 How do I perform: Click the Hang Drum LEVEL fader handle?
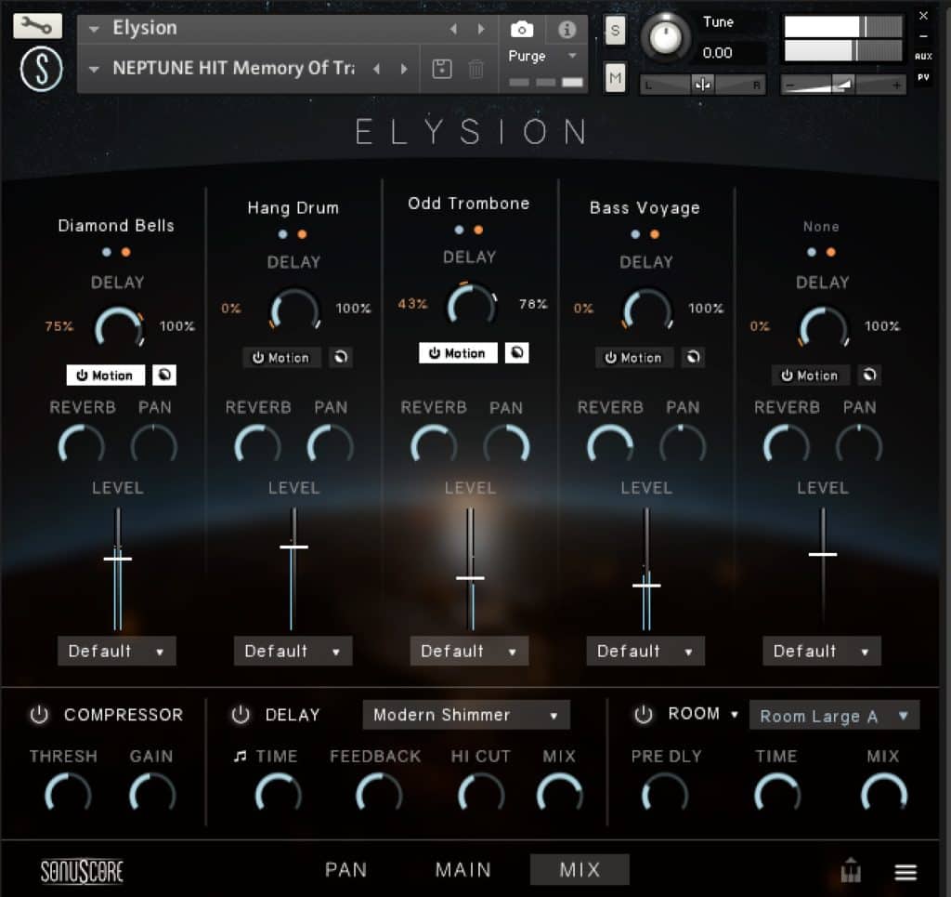tap(293, 547)
